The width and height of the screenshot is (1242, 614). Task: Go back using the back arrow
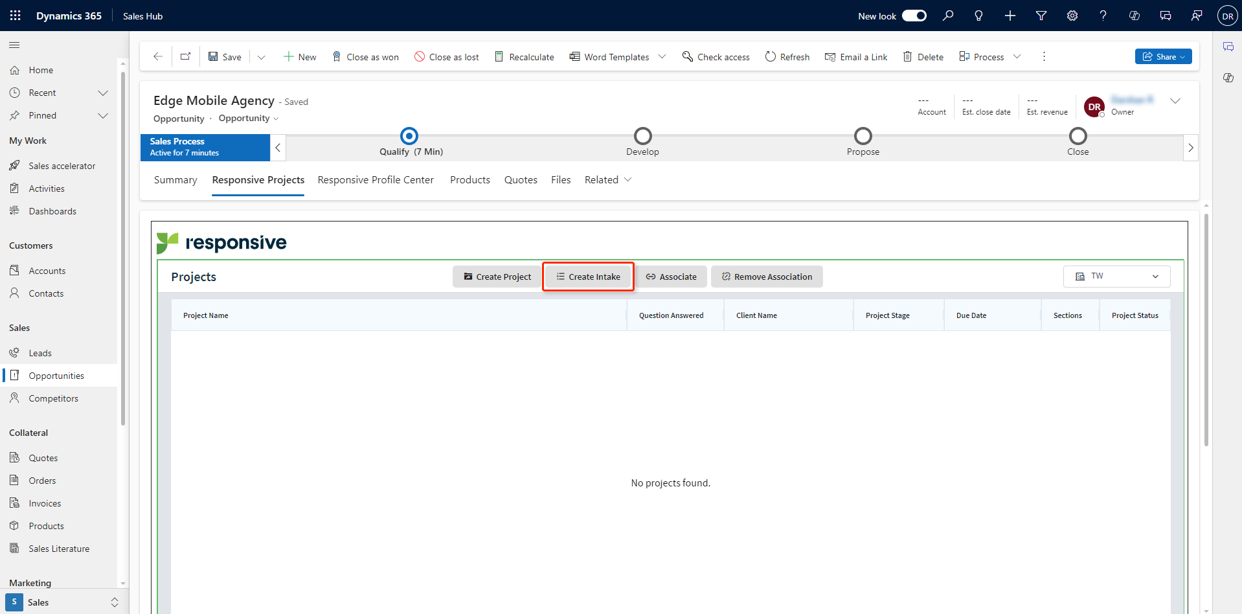tap(157, 56)
